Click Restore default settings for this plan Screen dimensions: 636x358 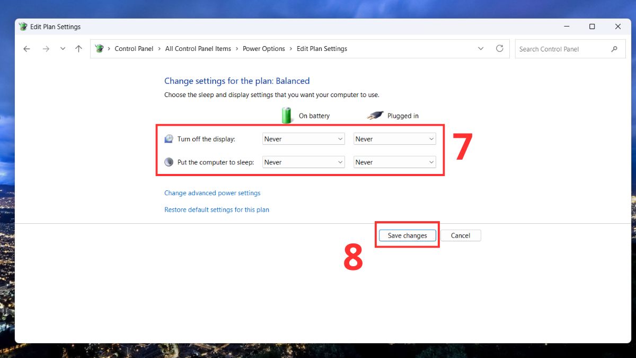click(x=217, y=209)
